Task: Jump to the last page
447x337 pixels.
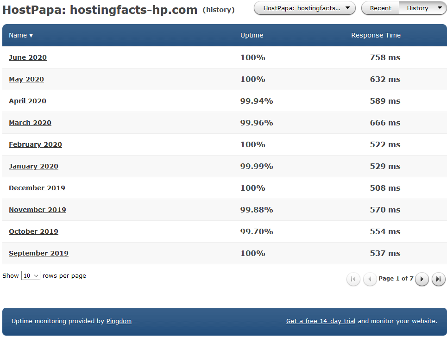Action: [439, 279]
